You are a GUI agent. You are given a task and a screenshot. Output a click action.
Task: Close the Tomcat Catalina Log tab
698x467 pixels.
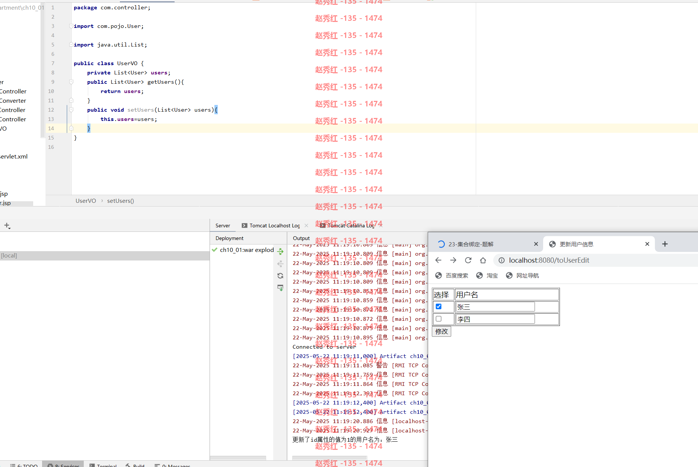pos(380,225)
